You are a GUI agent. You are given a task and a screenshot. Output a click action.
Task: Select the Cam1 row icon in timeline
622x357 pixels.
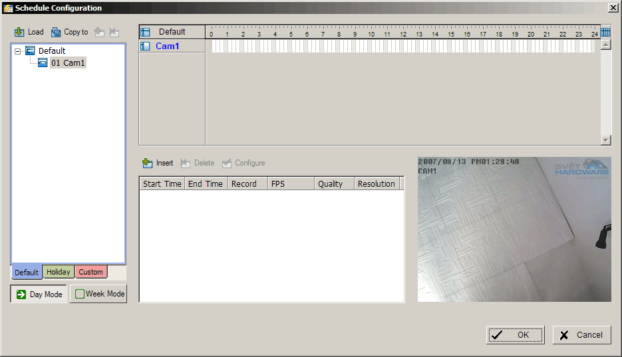pos(146,47)
